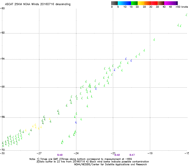Viewport: 189px width, 166px height.
Task: Click the brown 35-40 knots color band
Action: [161, 3]
